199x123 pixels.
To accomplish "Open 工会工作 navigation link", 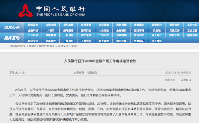I will coord(192,30).
